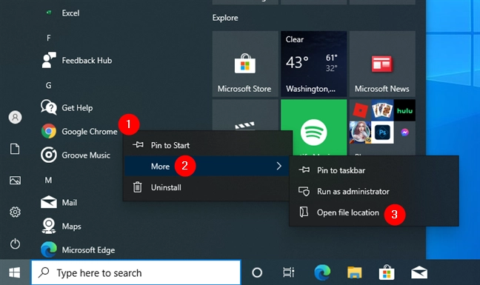Screen dimensions: 480x285
Task: Jump to the G letter group
Action: click(48, 85)
